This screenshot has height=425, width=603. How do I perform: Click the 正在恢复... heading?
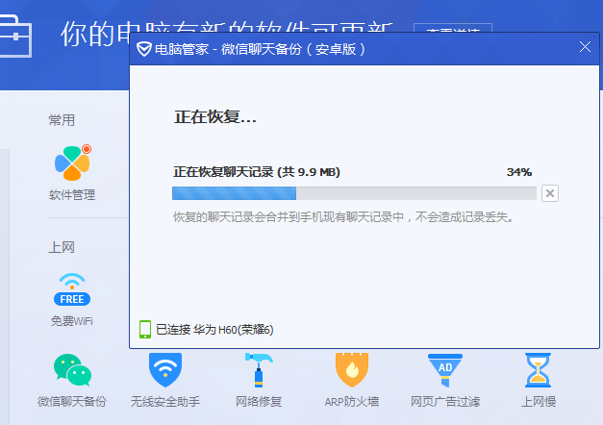click(215, 117)
